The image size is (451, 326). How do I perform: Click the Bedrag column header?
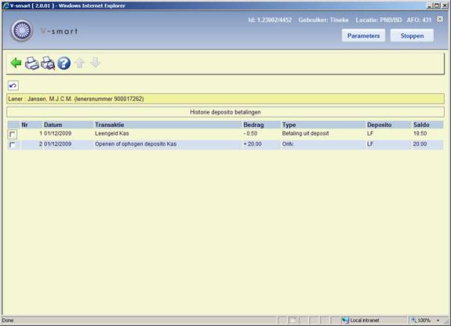tap(253, 125)
